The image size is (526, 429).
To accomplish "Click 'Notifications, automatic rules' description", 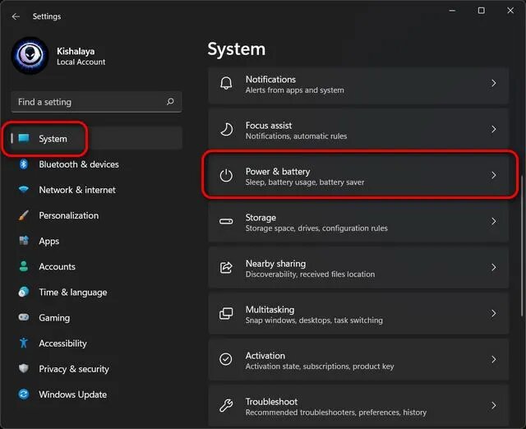I will click(296, 136).
